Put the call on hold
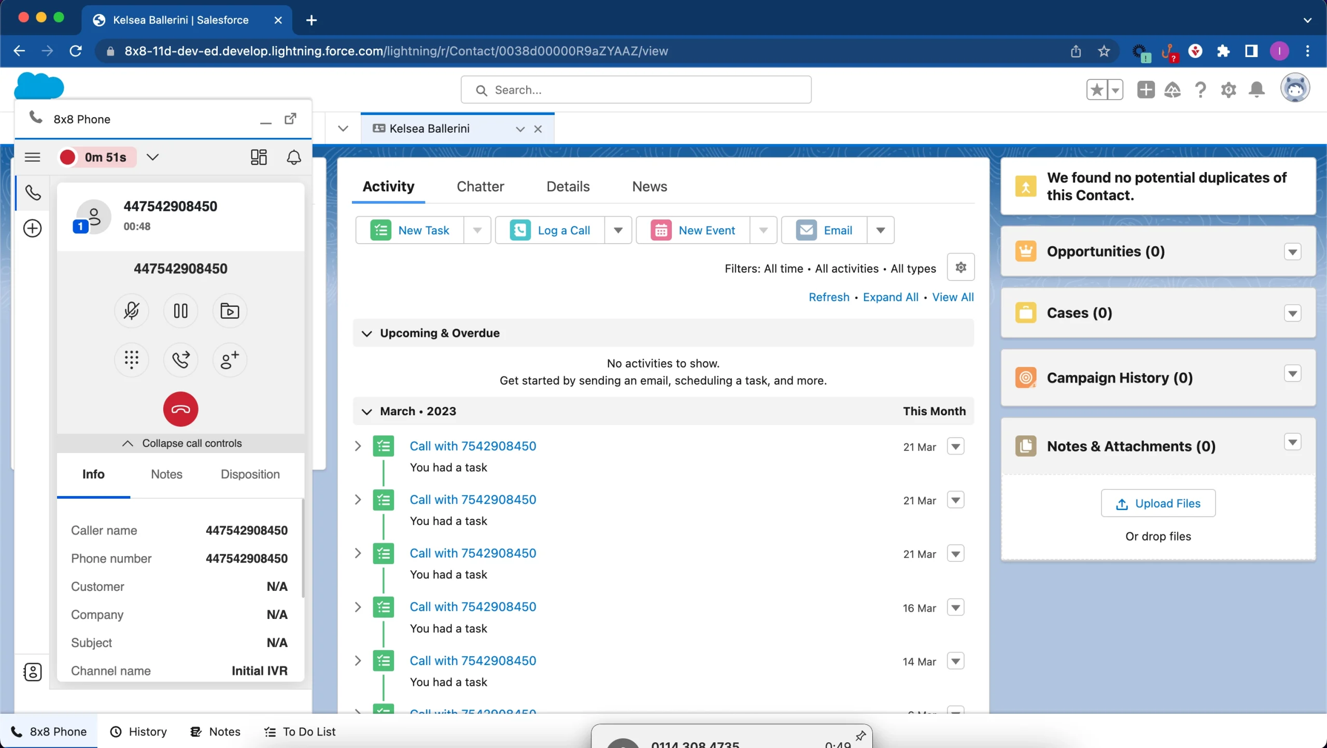1327x748 pixels. 180,311
